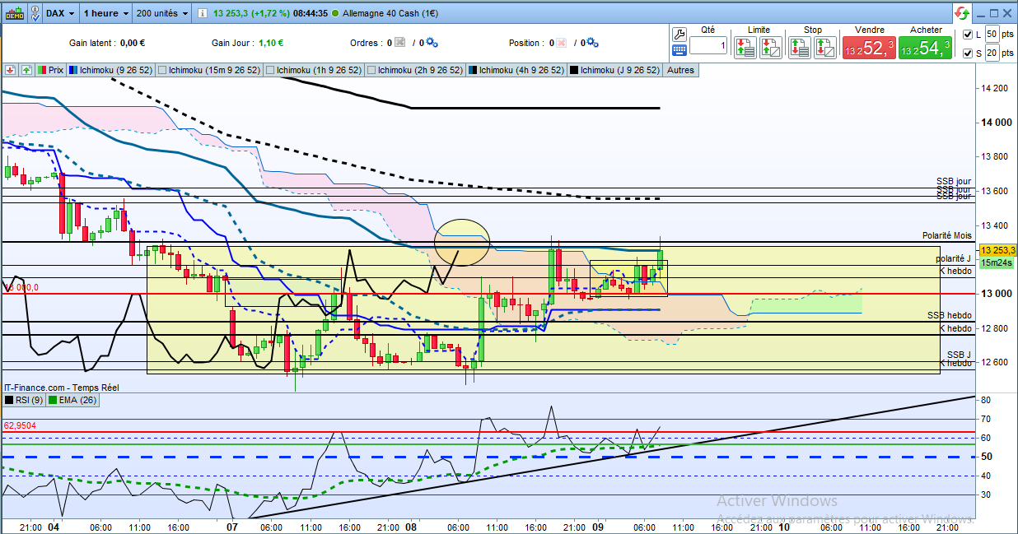Screen dimensions: 1018x534
Task: Click second Limite order icon
Action: pos(771,47)
